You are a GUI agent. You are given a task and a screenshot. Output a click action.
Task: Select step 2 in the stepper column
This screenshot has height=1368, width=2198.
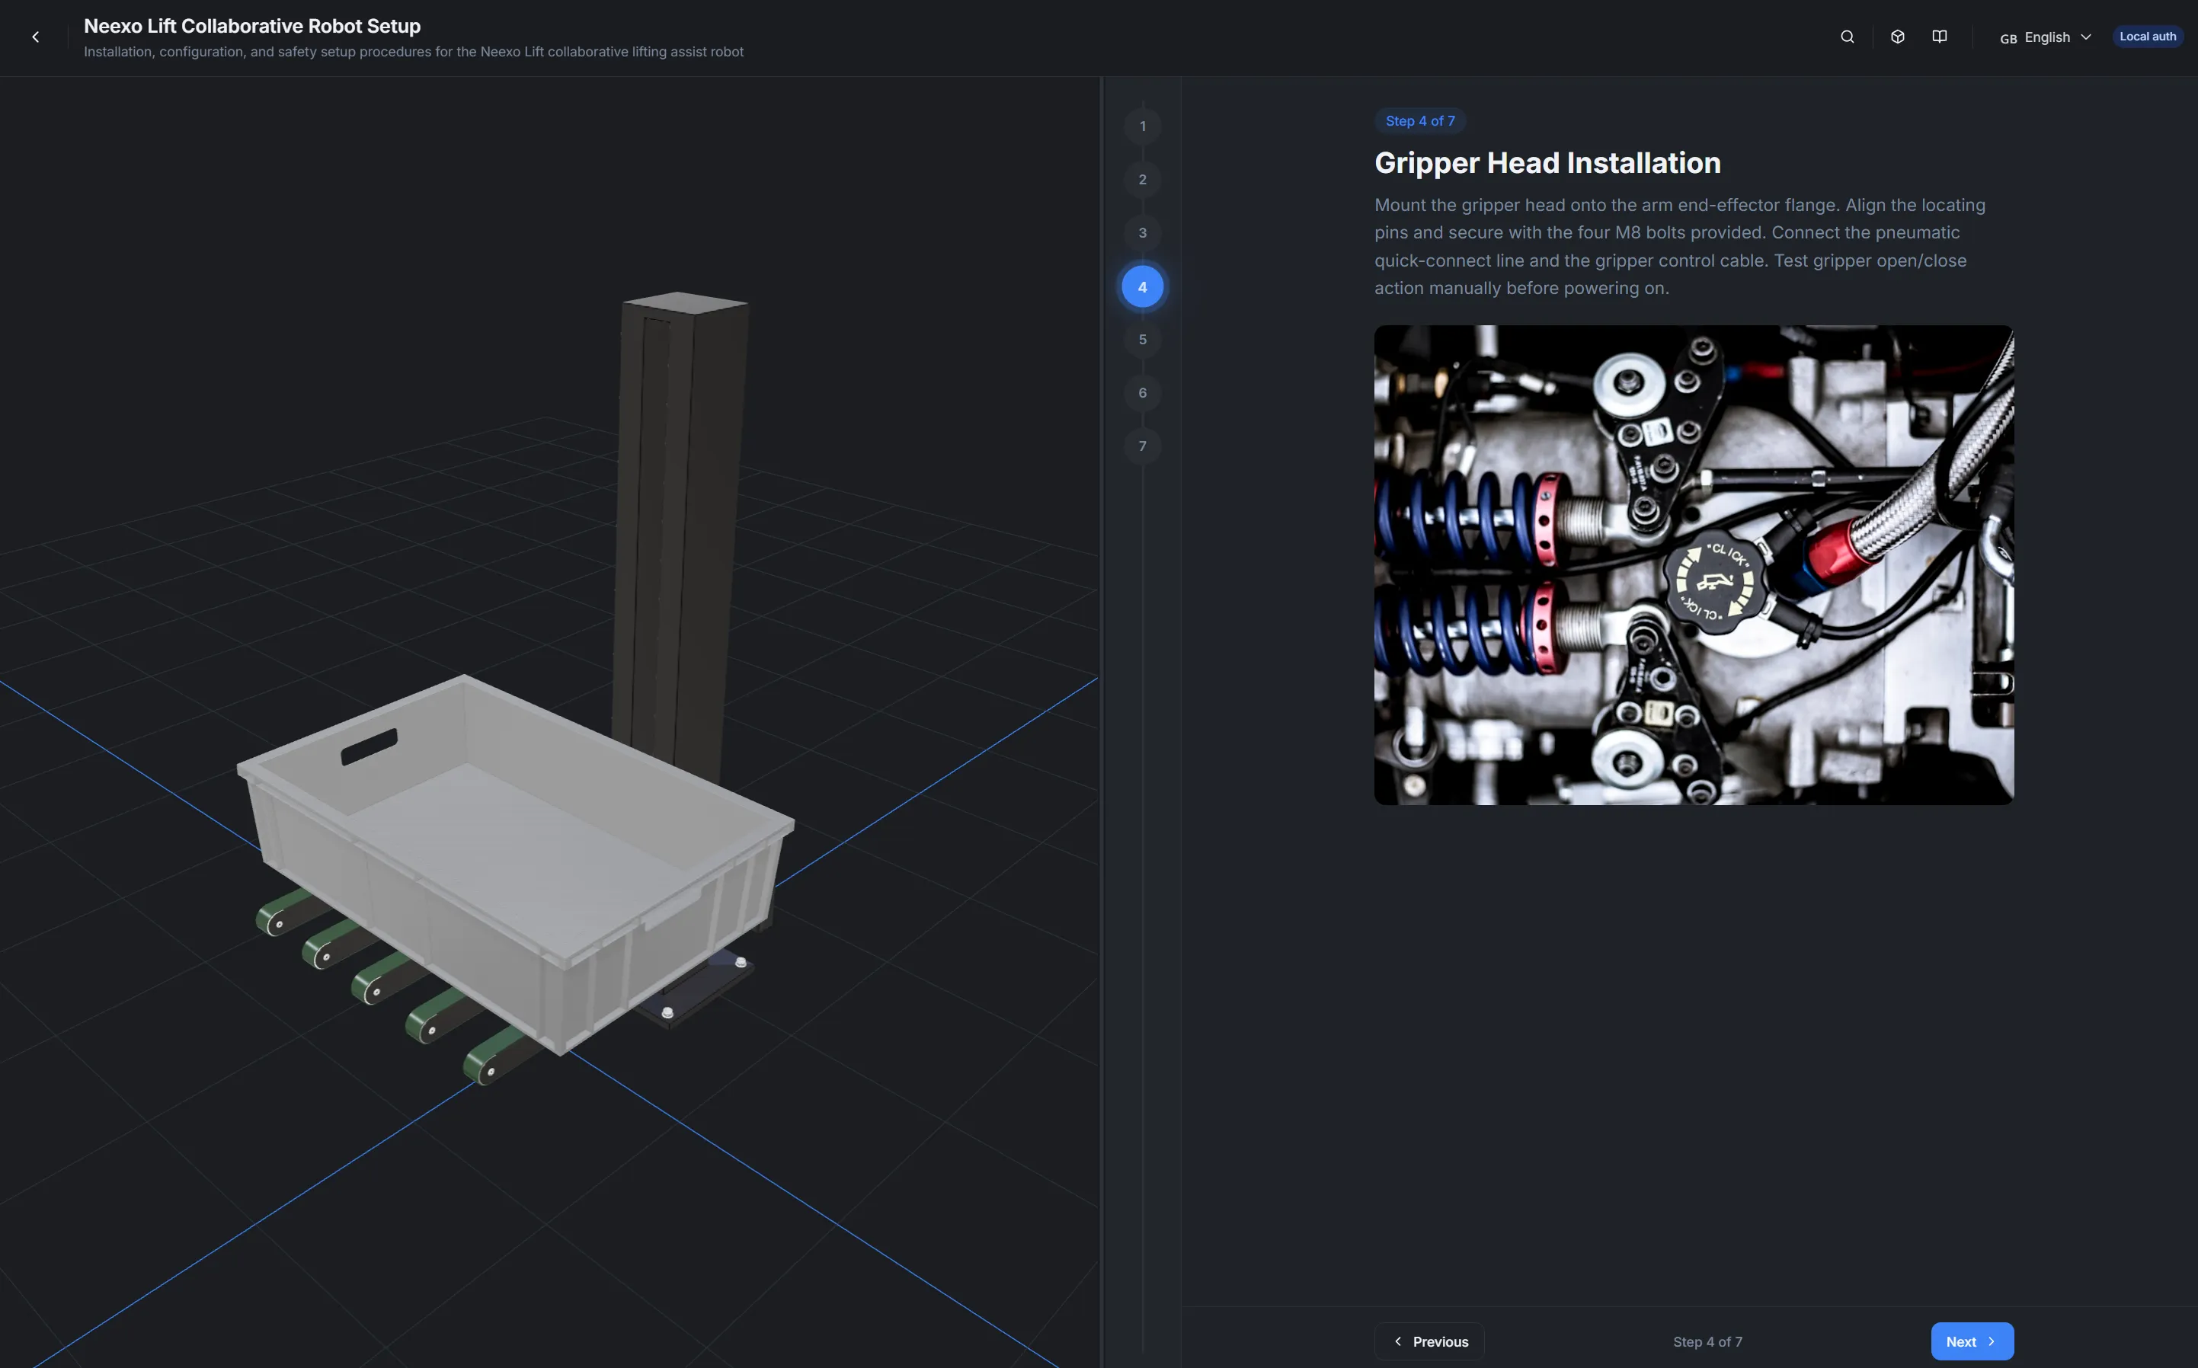pyautogui.click(x=1142, y=179)
